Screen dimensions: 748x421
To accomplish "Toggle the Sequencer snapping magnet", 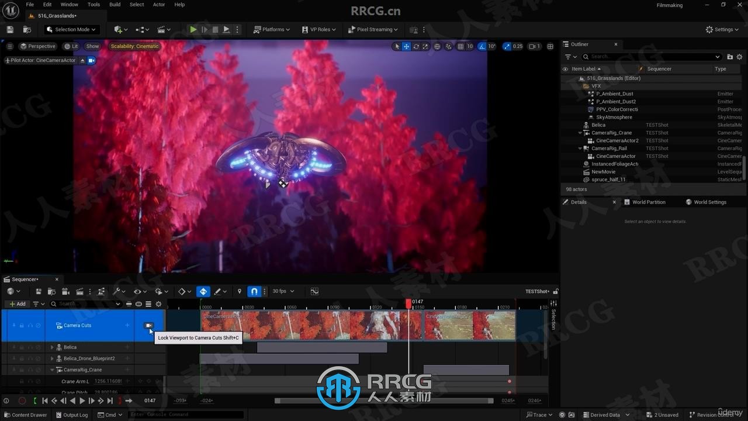I will click(x=254, y=291).
